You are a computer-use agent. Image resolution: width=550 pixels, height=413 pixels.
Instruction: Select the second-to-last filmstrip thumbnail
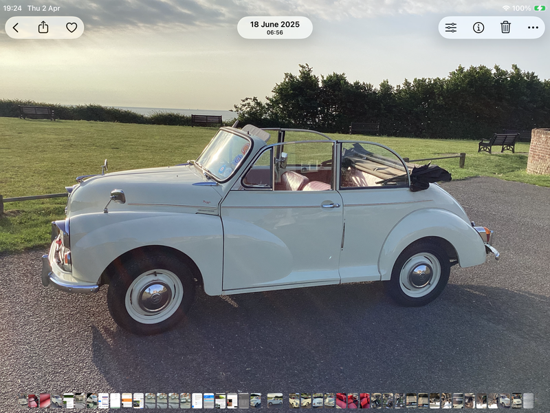pos(516,401)
